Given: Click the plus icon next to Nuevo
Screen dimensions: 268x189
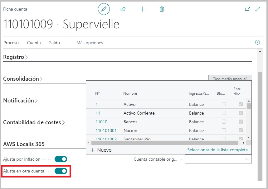Looking at the screenshot, I should (92, 150).
